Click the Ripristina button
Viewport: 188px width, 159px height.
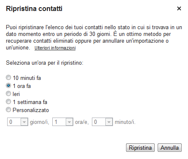pos(140,148)
